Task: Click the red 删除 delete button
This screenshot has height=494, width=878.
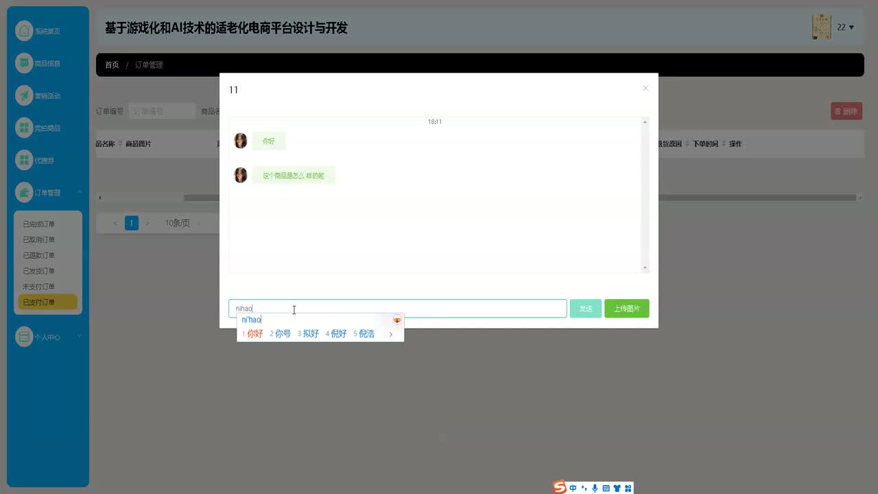Action: tap(846, 111)
